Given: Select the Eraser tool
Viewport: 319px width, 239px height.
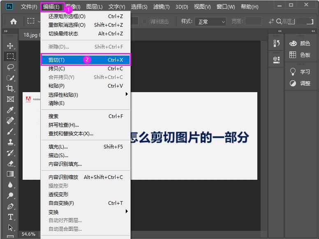Looking at the screenshot, I should coord(10,163).
